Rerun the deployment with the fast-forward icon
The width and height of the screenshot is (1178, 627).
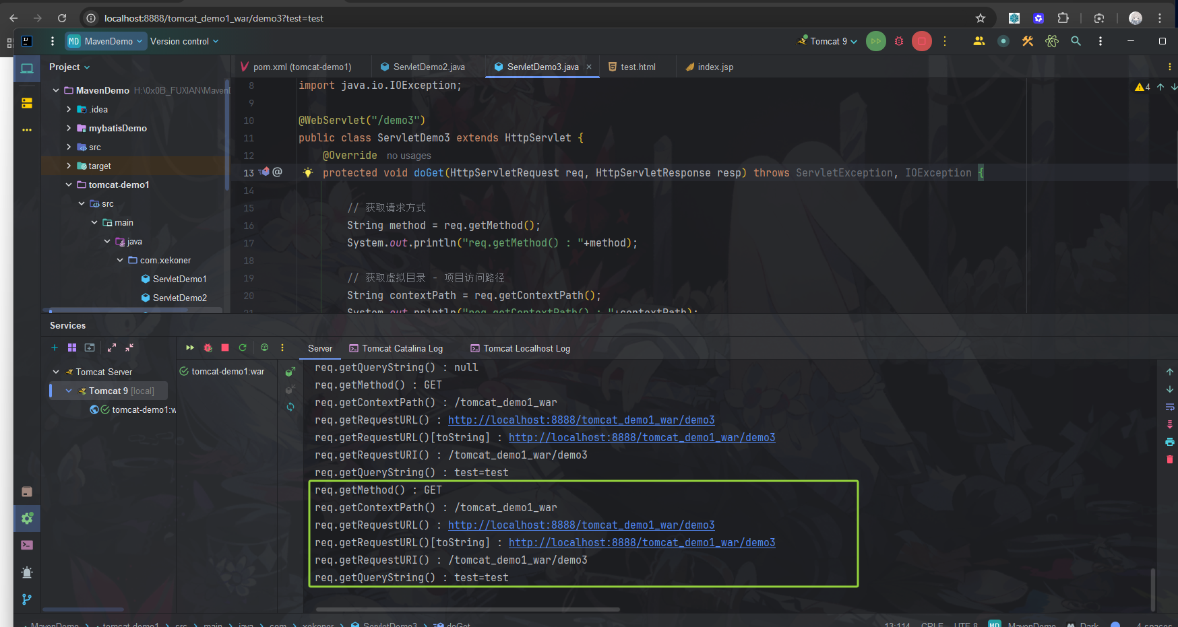pos(189,348)
